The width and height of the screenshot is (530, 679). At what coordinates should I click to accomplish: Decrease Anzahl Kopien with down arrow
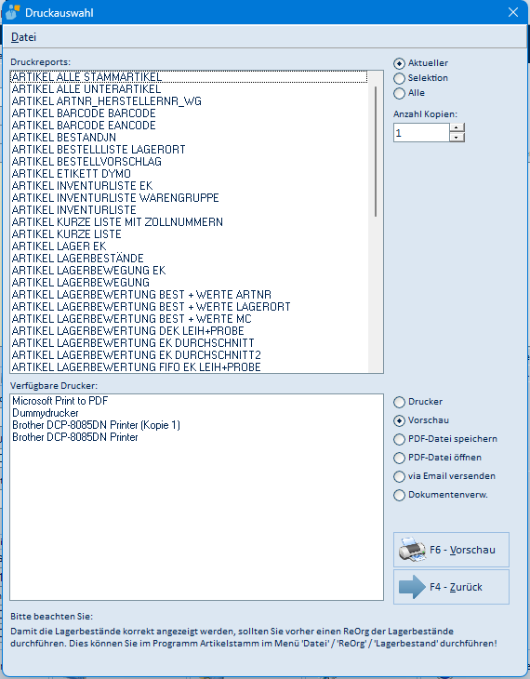point(457,138)
